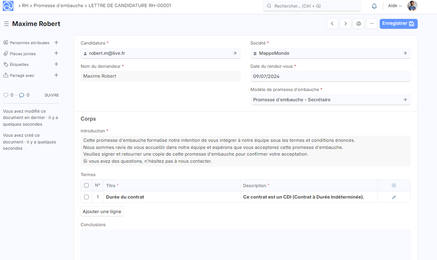Navigate to RH breadcrumb

point(25,6)
